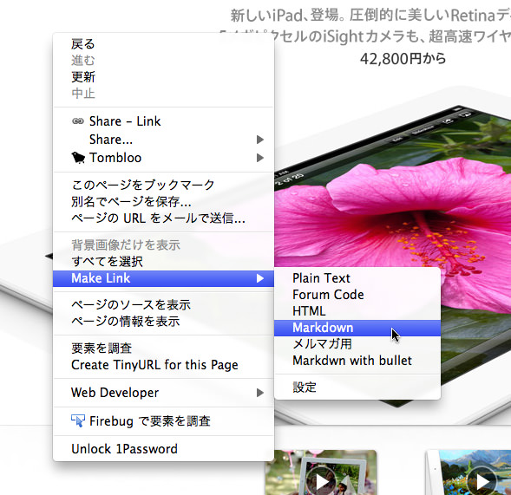511x495 pixels.
Task: Choose 別名でページを保存...
Action: point(163,202)
